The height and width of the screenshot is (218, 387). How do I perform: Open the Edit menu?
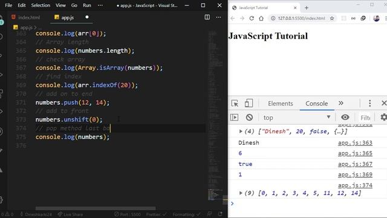[x=22, y=5]
